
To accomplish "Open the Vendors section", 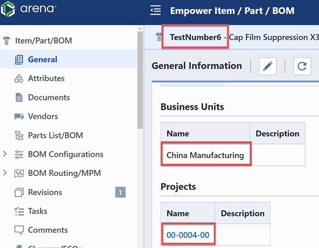I will click(x=43, y=116).
